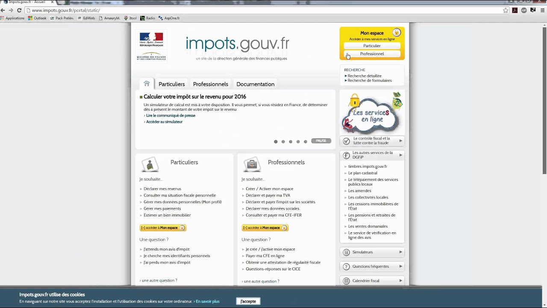Click the Particuliers section person icon

[x=150, y=164]
